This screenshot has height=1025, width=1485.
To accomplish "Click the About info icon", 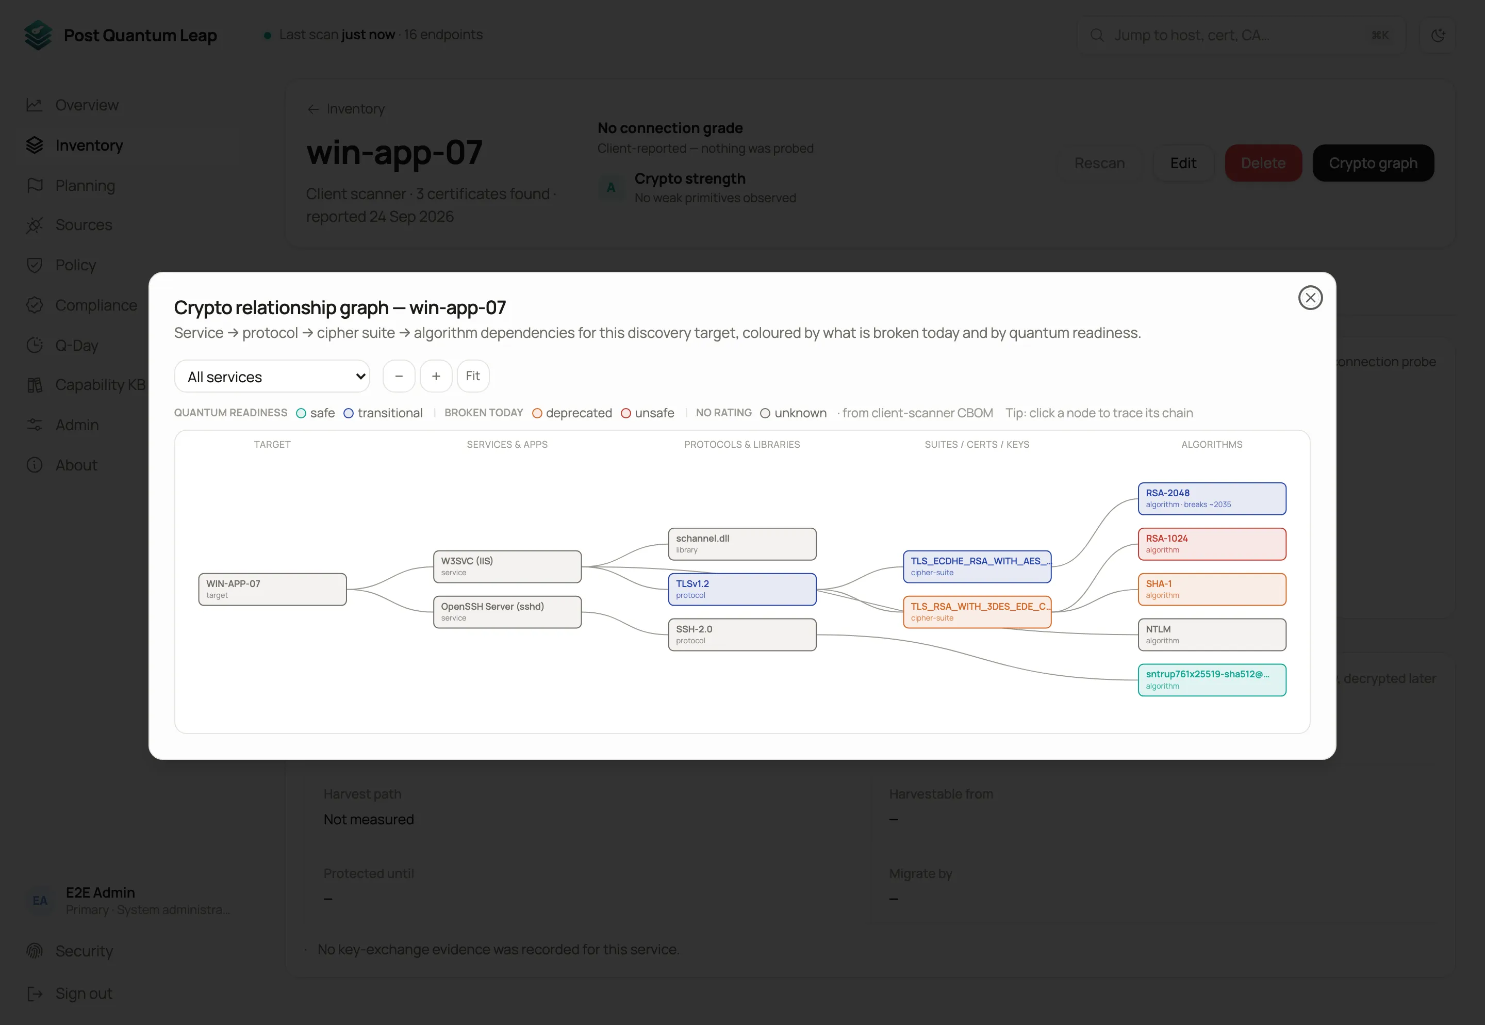I will 35,465.
